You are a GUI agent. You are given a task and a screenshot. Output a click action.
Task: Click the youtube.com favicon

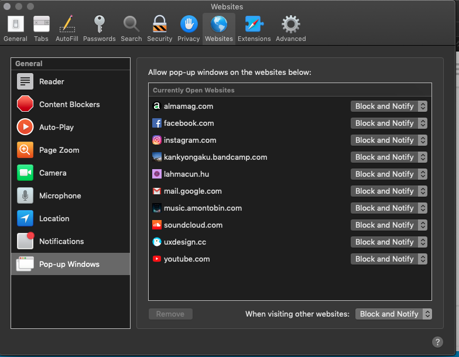157,259
